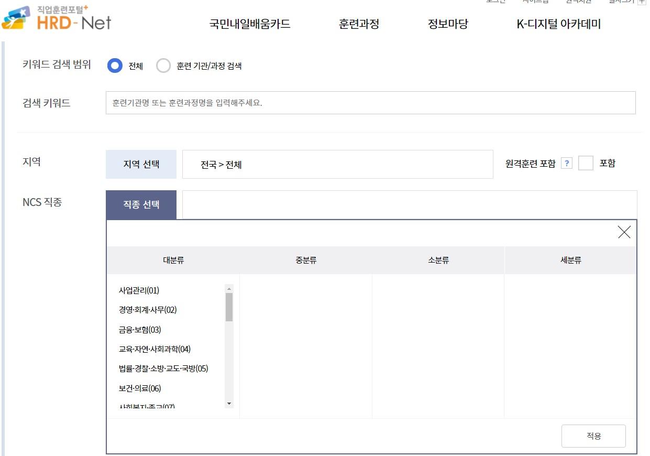Open the 훈련과정 menu
650x456 pixels.
tap(359, 24)
